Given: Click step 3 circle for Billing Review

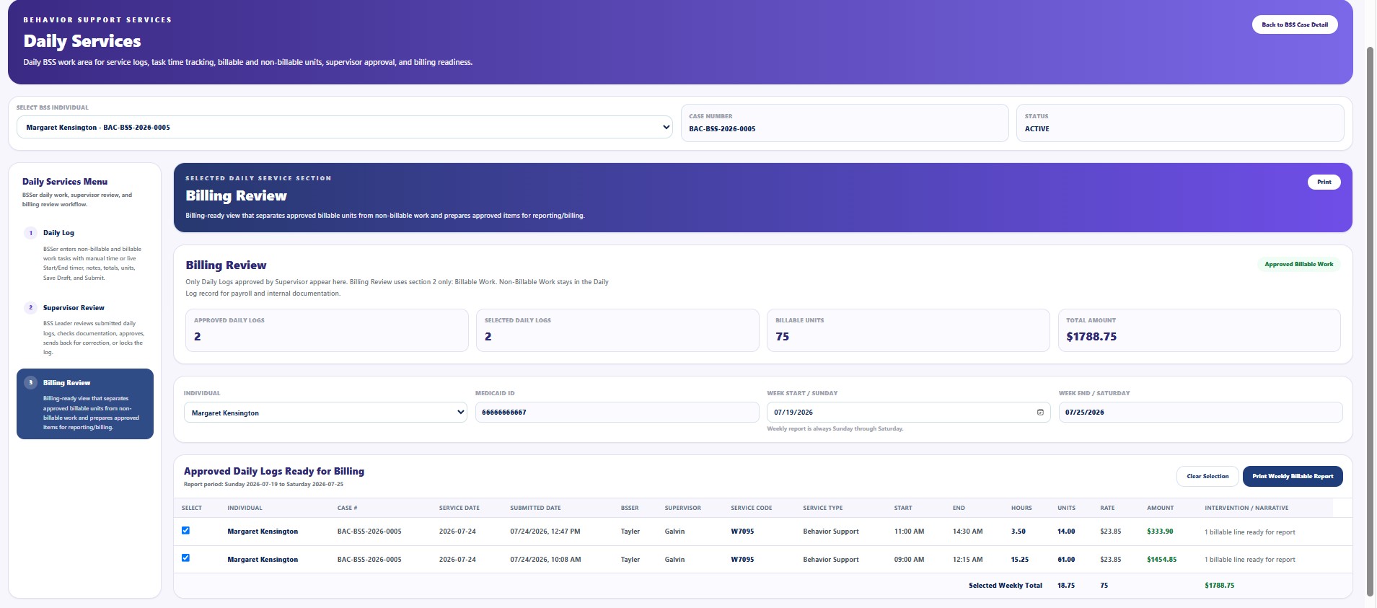Looking at the screenshot, I should point(30,383).
